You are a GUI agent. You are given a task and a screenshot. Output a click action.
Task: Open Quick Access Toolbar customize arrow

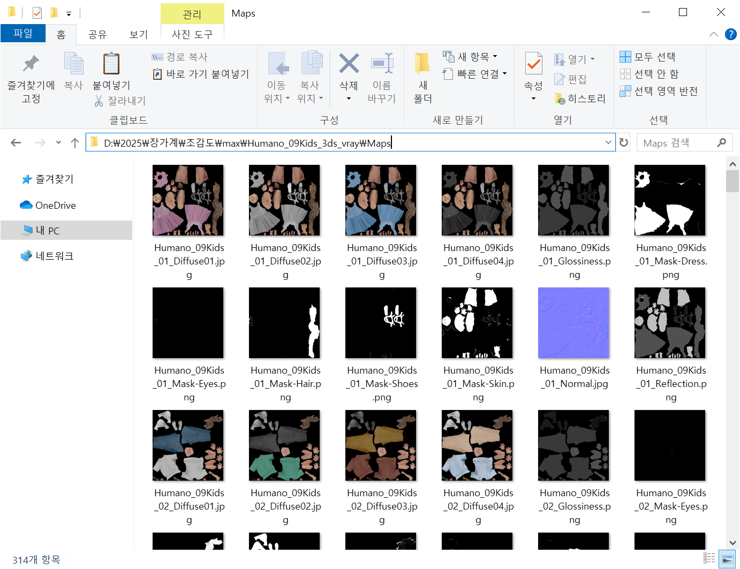(69, 13)
